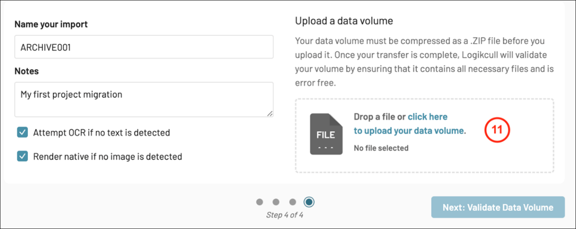This screenshot has width=576, height=229.
Task: Click the 'Step 4 of 4' label
Action: coord(285,215)
